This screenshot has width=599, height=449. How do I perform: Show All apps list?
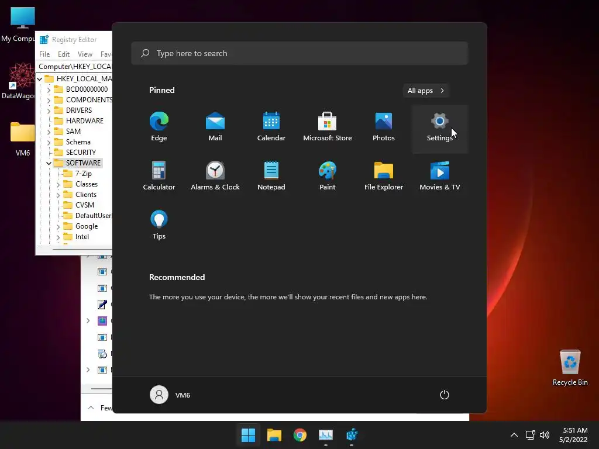(x=426, y=91)
